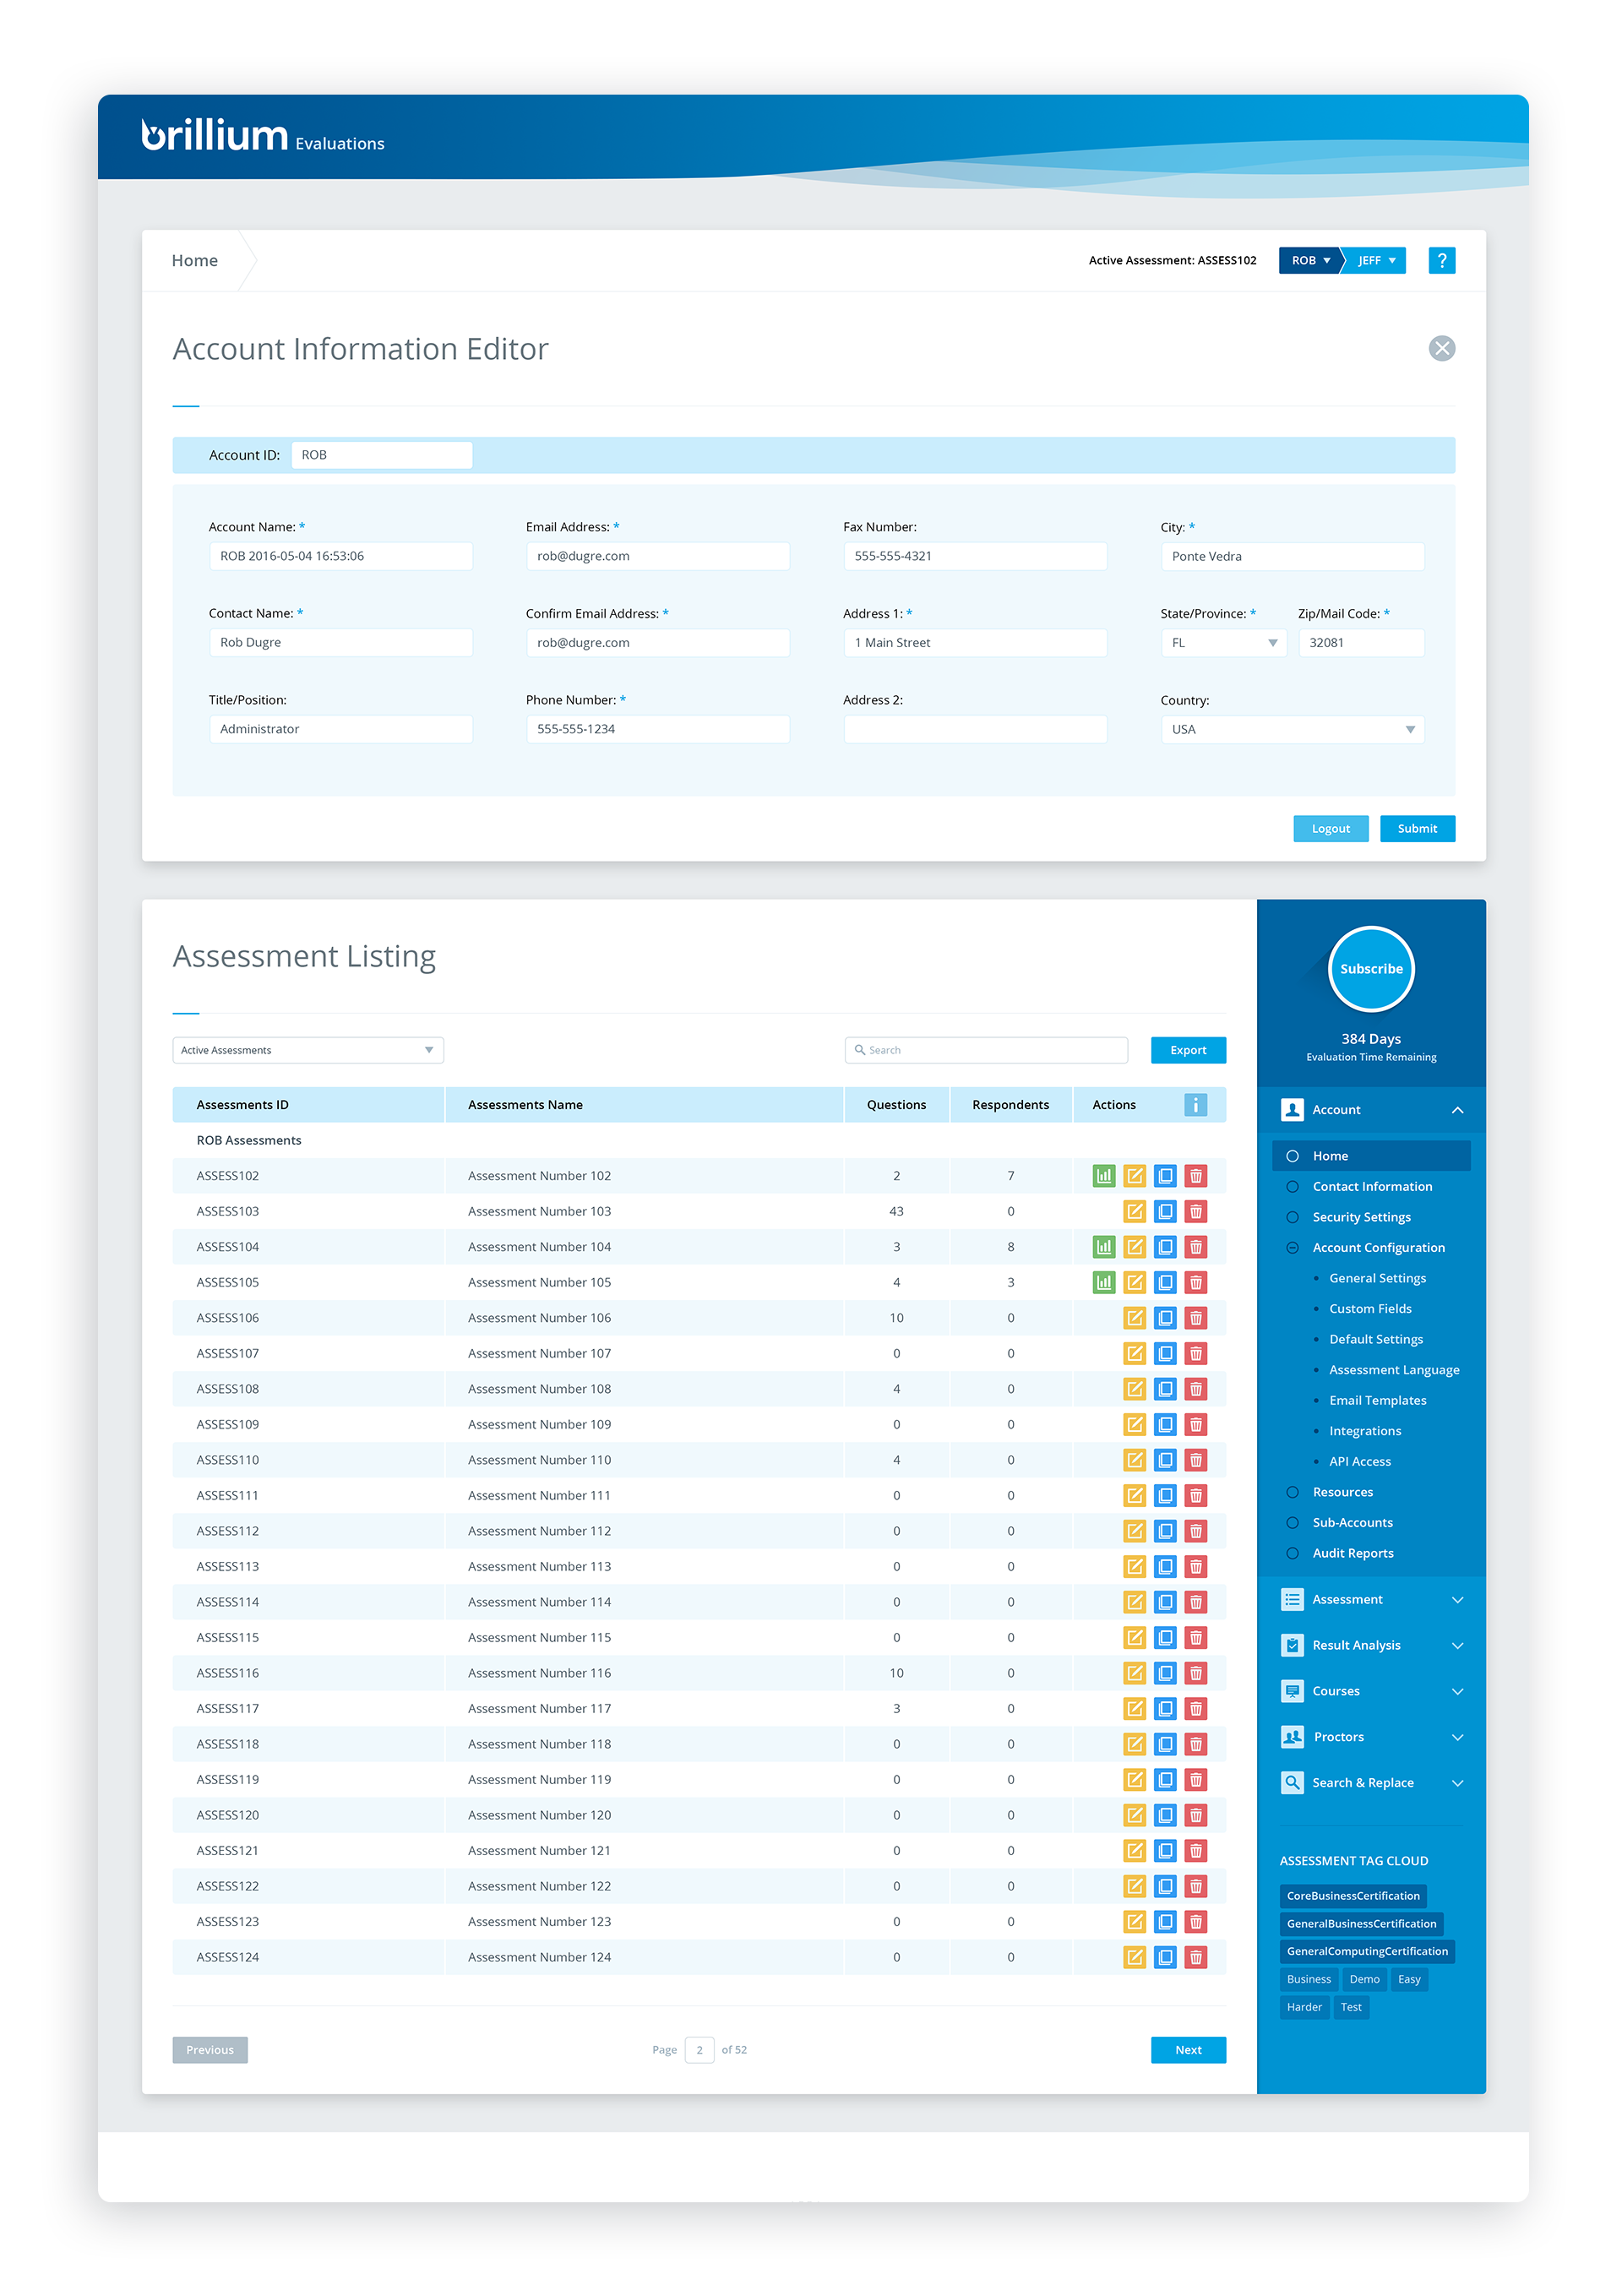Click the help question mark icon
The height and width of the screenshot is (2296, 1622).
pyautogui.click(x=1441, y=261)
